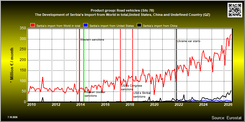Click the grey Ukraine war vertical marker line
This screenshot has width=245, height=122.
176,65
